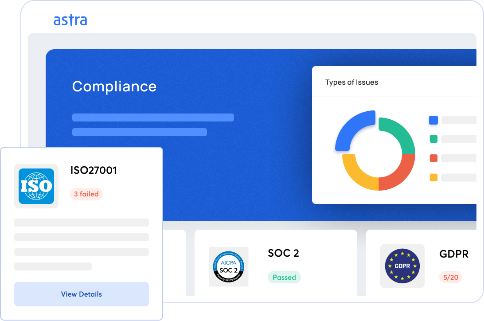Expand the GDPR compliance card
Screen dimensions: 484x321
425,265
